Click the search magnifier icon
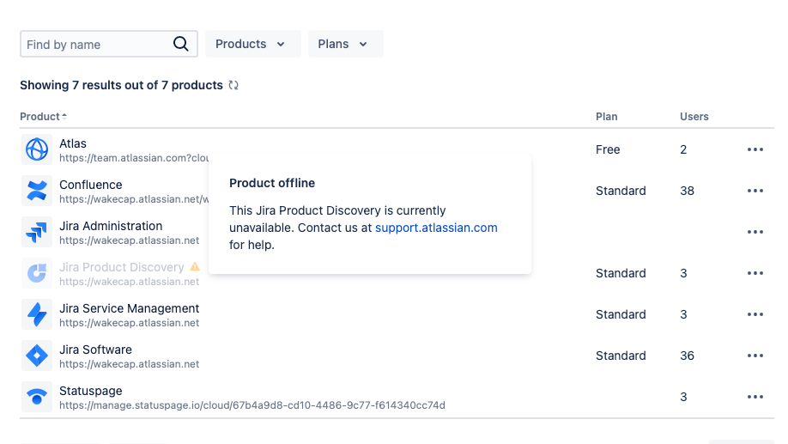The height and width of the screenshot is (444, 788). 181,44
